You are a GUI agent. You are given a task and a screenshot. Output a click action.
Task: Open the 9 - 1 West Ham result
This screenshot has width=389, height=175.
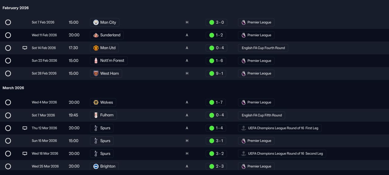pyautogui.click(x=216, y=74)
